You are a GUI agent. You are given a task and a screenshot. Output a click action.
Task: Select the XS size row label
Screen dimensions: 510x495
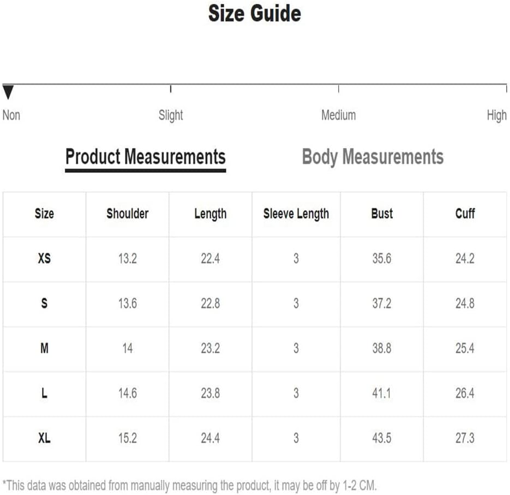(44, 258)
